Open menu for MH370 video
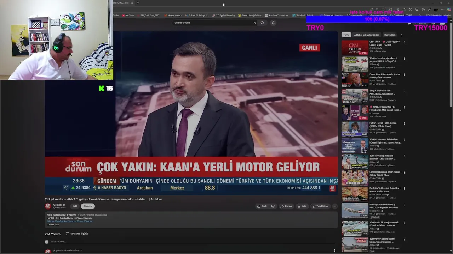Screen dimensions: 453x254 coord(404,205)
